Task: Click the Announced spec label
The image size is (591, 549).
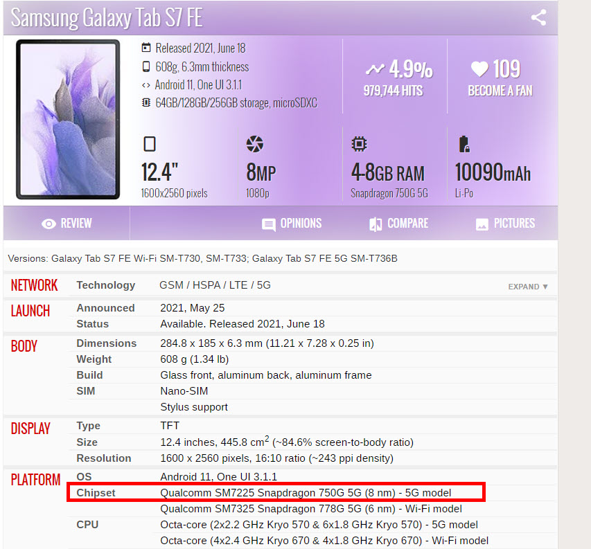Action: point(105,308)
